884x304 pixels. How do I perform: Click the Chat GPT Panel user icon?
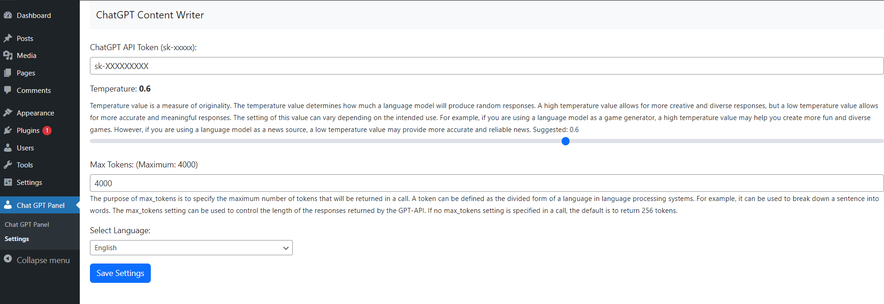pyautogui.click(x=7, y=205)
